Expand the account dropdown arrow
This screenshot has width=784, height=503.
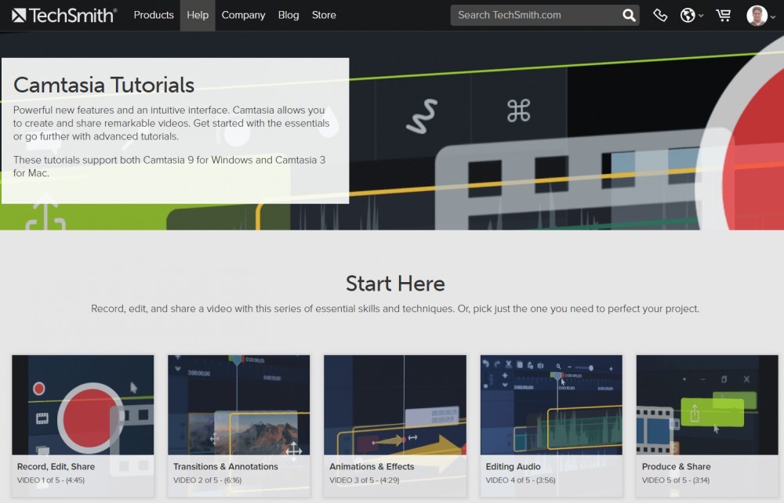click(773, 16)
